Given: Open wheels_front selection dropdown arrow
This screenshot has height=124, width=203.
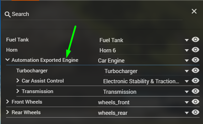Looking at the screenshot, I should 187,103.
